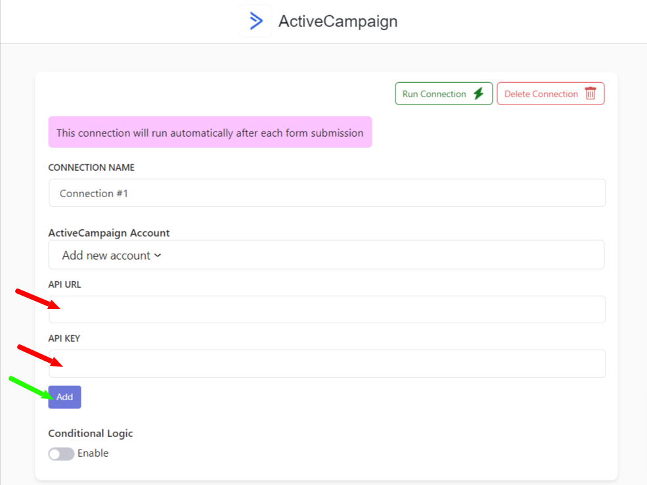This screenshot has width=647, height=485.
Task: Click the API URL label
Action: point(65,285)
